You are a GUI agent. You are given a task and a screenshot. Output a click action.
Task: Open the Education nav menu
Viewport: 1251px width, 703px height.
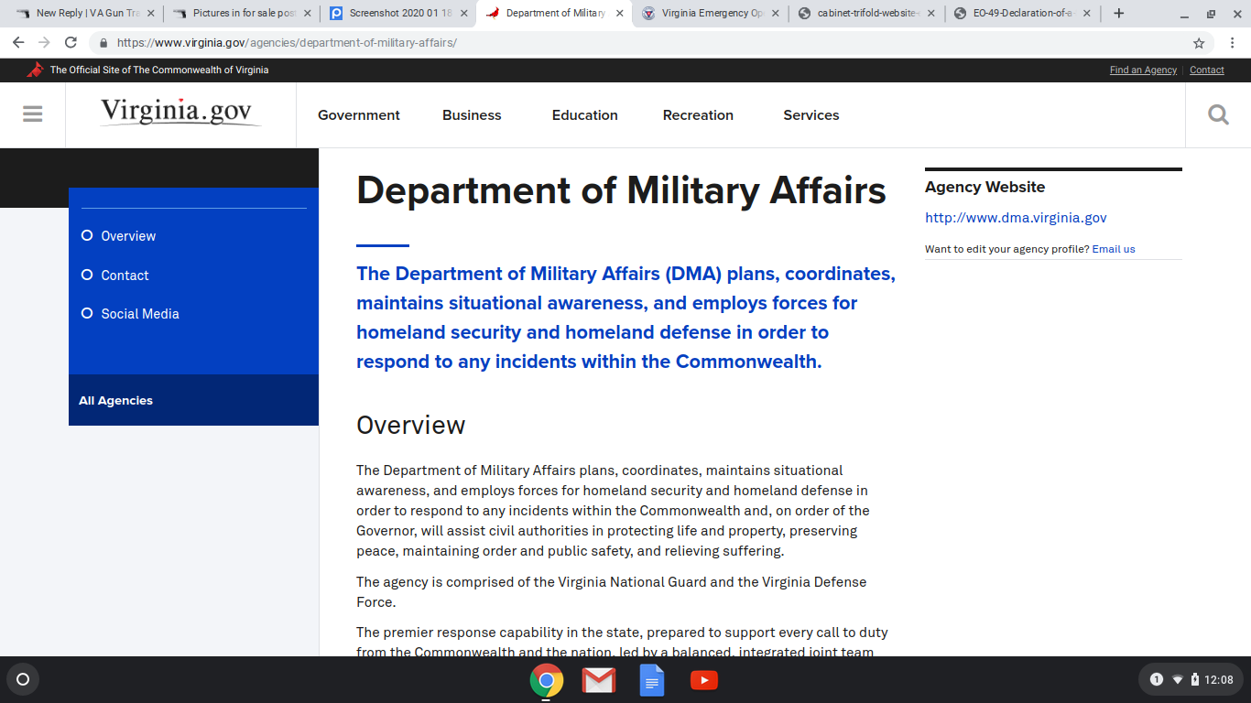click(x=585, y=115)
